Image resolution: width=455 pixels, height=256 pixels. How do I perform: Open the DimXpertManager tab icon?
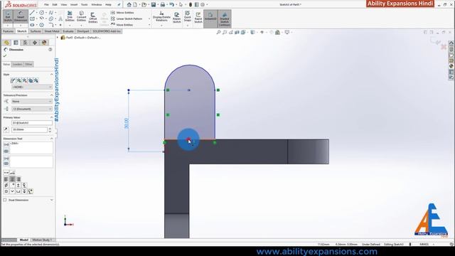click(x=35, y=43)
